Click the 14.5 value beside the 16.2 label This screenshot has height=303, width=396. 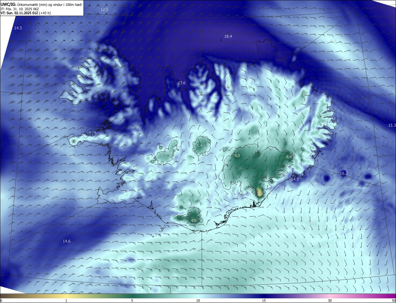pyautogui.click(x=295, y=179)
